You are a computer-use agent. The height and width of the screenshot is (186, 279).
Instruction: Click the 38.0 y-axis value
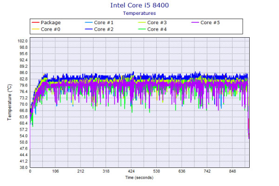(24, 167)
